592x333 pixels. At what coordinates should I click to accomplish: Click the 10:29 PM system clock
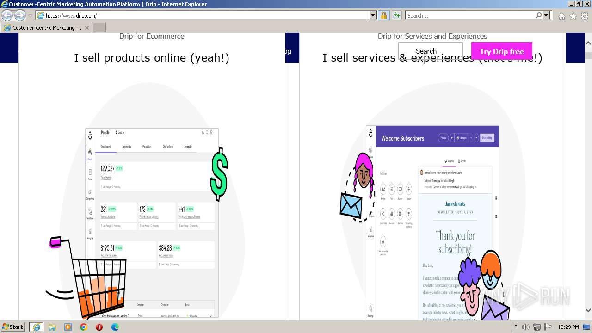[568, 327]
